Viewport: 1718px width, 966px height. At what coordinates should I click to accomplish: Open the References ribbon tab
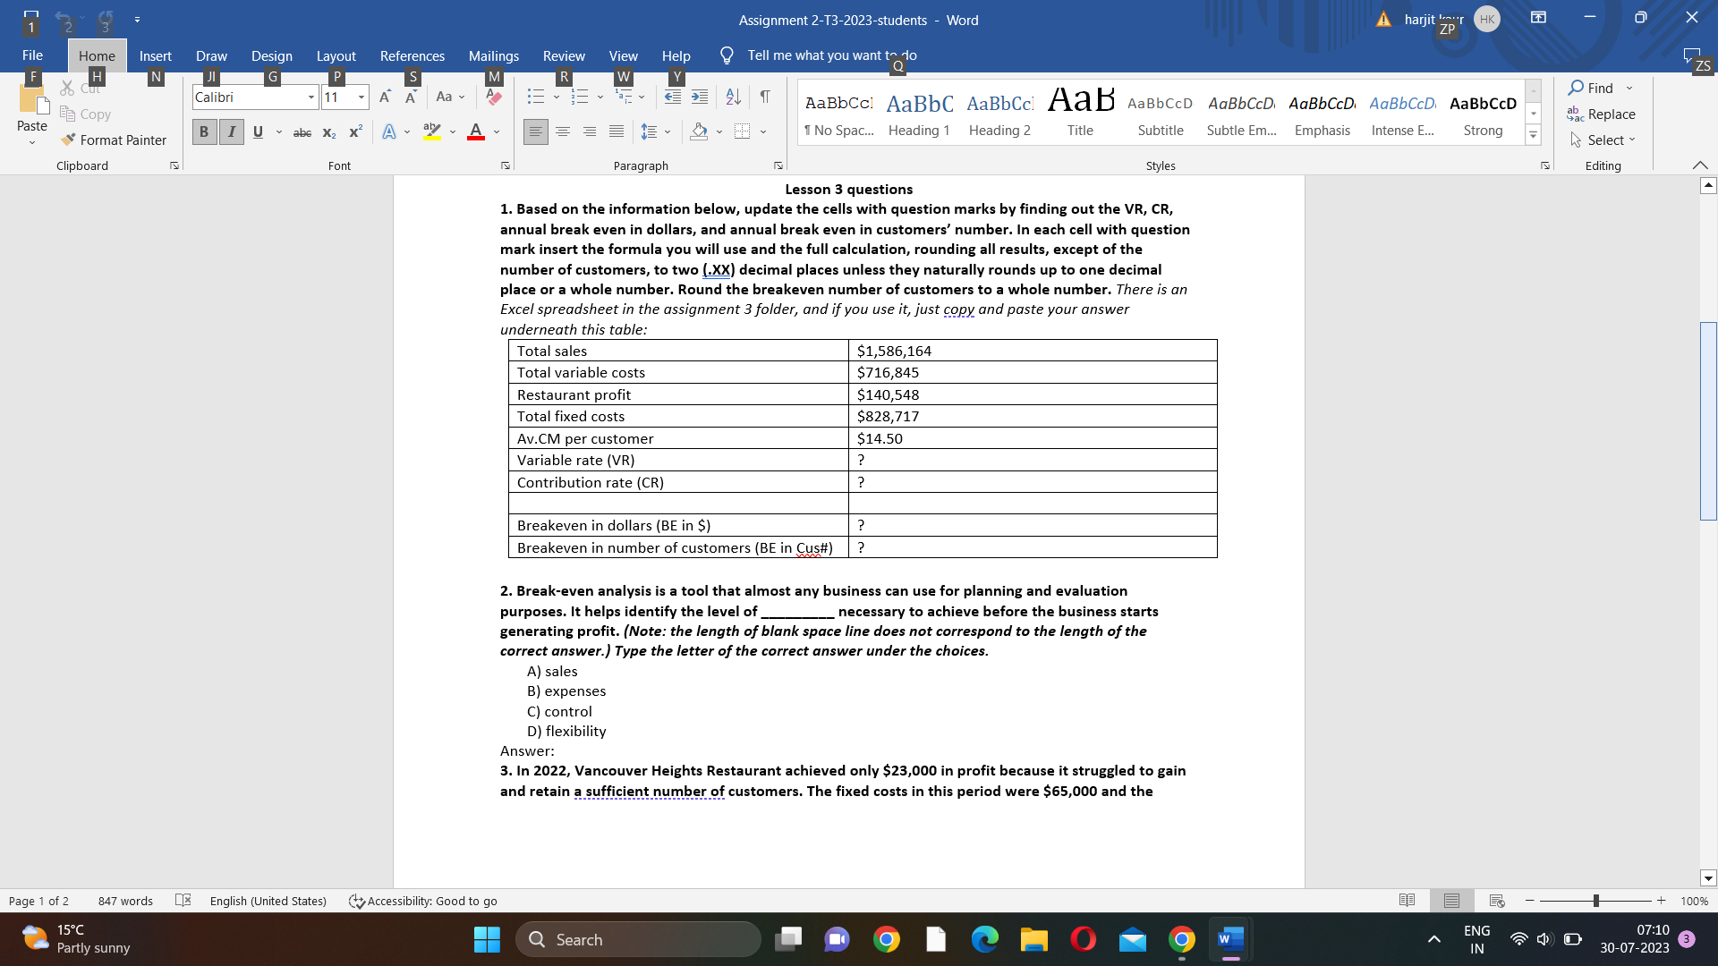412,55
